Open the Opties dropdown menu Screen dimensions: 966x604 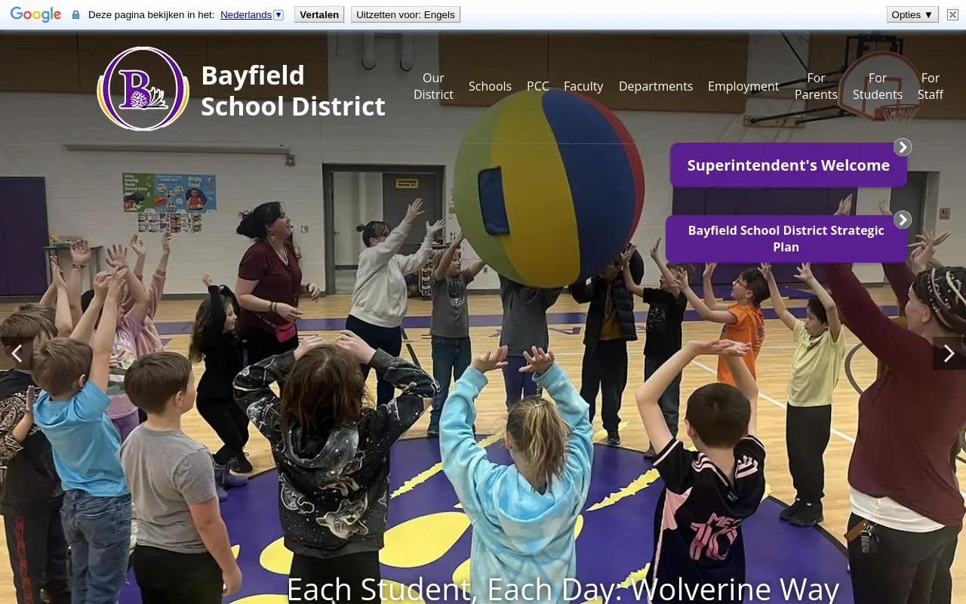pos(912,14)
